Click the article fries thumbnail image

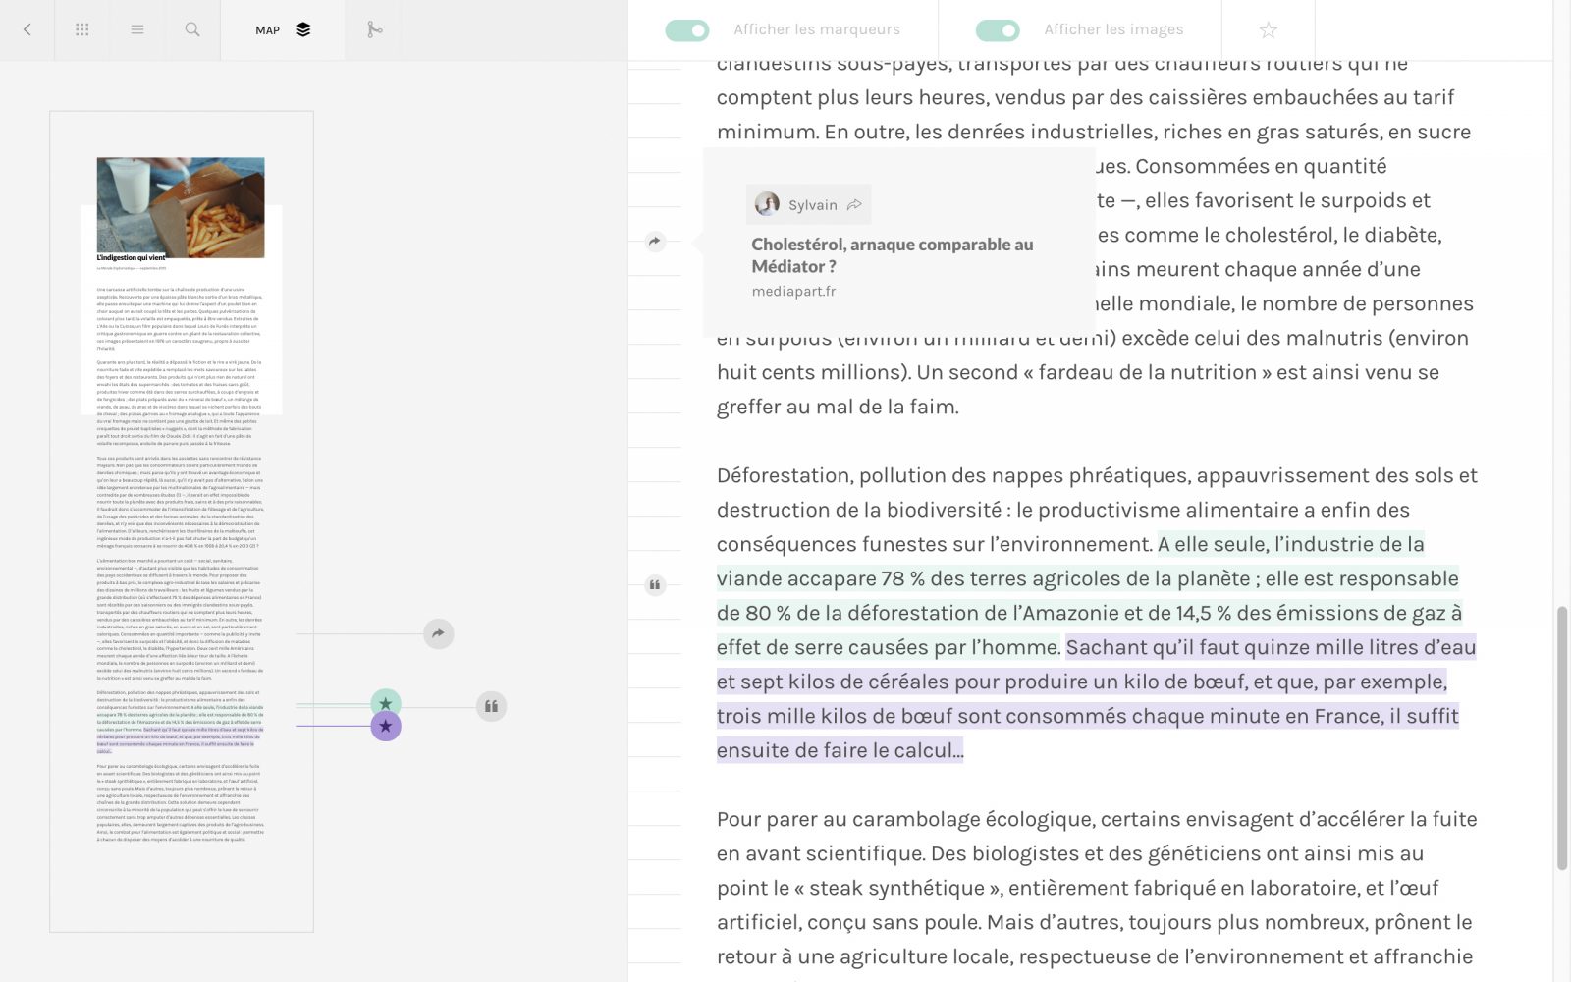click(x=181, y=207)
